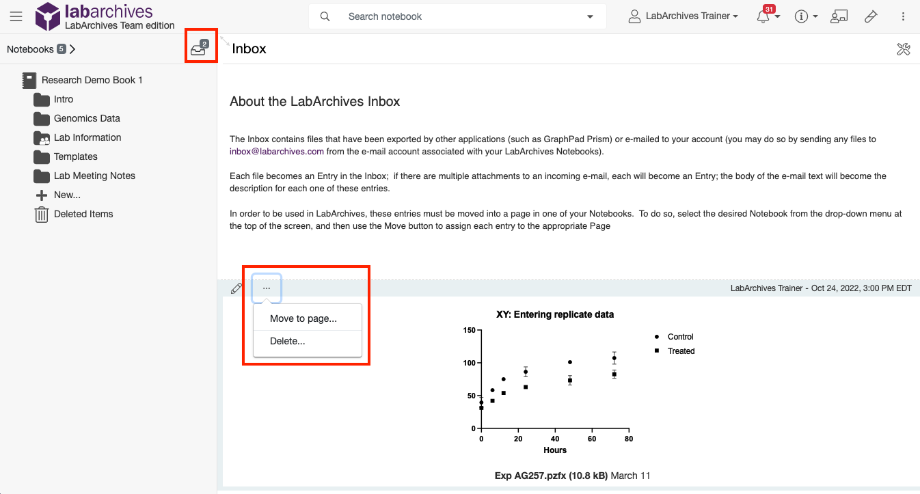Choose Delete... from the entry menu
This screenshot has width=920, height=494.
[288, 341]
